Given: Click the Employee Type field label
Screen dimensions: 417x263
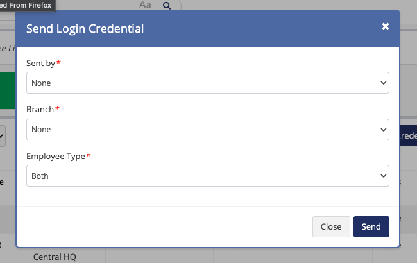Looking at the screenshot, I should (55, 156).
